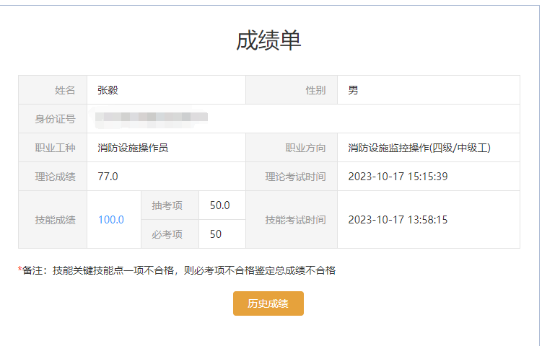This screenshot has height=346, width=542.
Task: Select the gender value 男
Action: [x=353, y=90]
